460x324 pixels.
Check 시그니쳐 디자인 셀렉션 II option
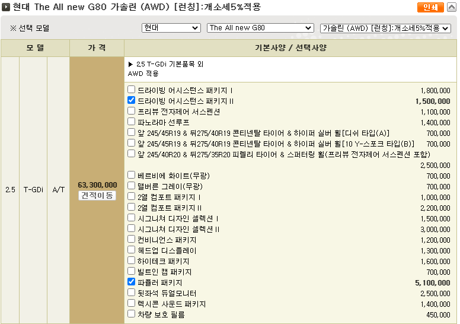pos(131,228)
